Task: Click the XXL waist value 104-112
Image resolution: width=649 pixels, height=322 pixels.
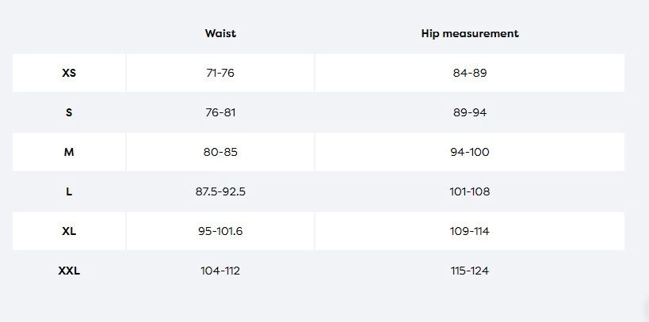Action: point(220,271)
